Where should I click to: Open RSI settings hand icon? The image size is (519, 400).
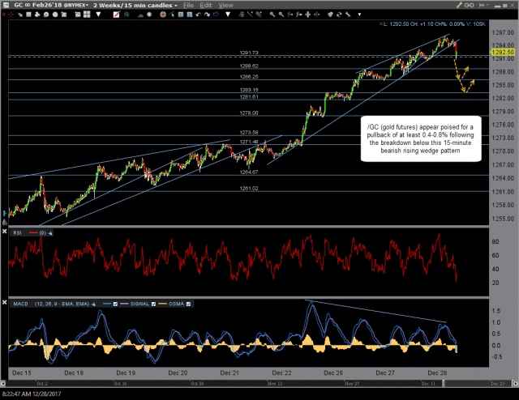click(x=50, y=233)
